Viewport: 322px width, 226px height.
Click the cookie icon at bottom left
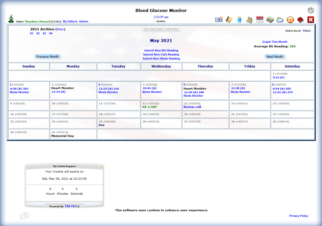point(25,216)
